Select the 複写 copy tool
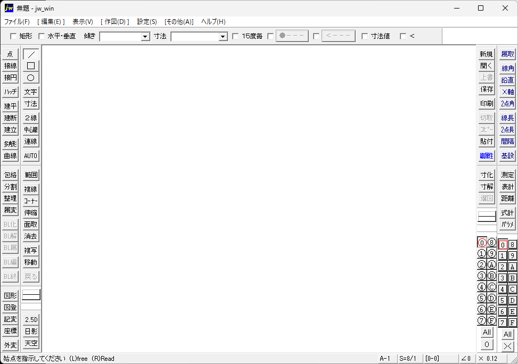The height and width of the screenshot is (364, 518). pyautogui.click(x=31, y=250)
